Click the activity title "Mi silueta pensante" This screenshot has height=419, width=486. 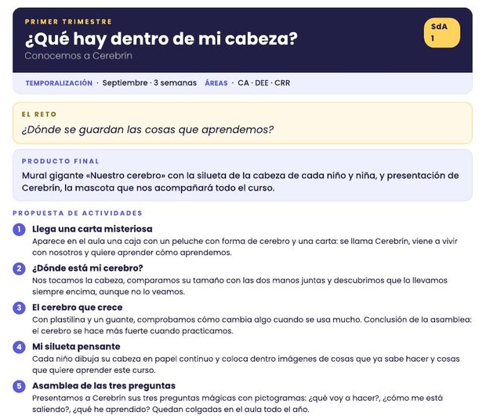(76, 347)
